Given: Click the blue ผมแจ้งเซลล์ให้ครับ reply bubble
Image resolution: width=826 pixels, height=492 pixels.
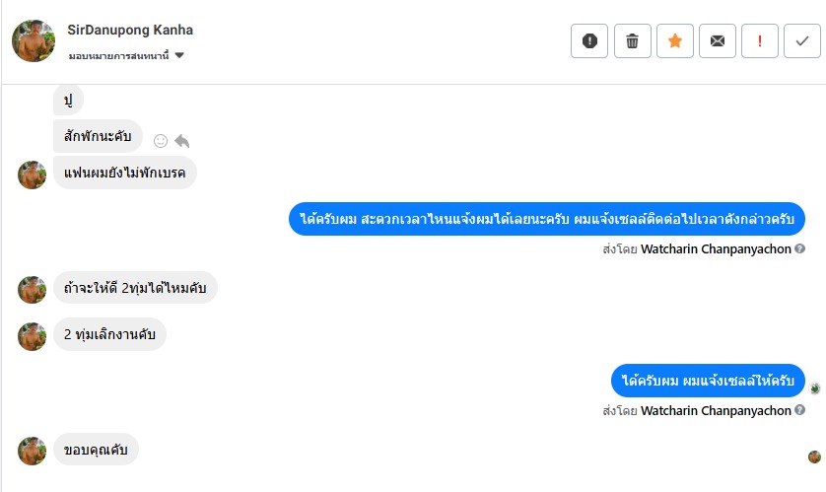Looking at the screenshot, I should coord(708,381).
